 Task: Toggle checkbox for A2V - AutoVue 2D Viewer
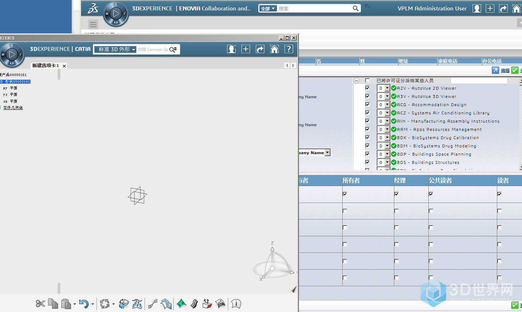point(367,88)
